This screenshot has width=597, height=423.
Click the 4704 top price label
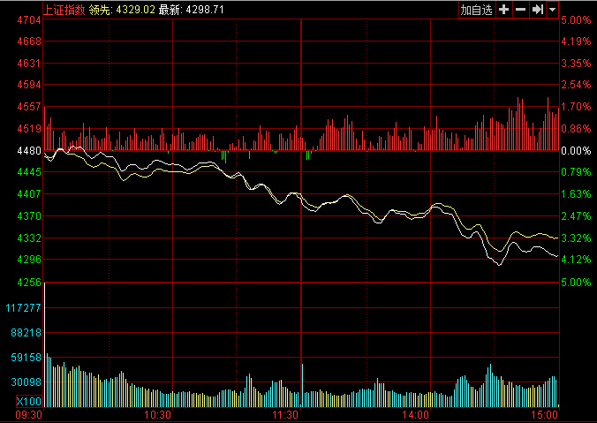[29, 20]
